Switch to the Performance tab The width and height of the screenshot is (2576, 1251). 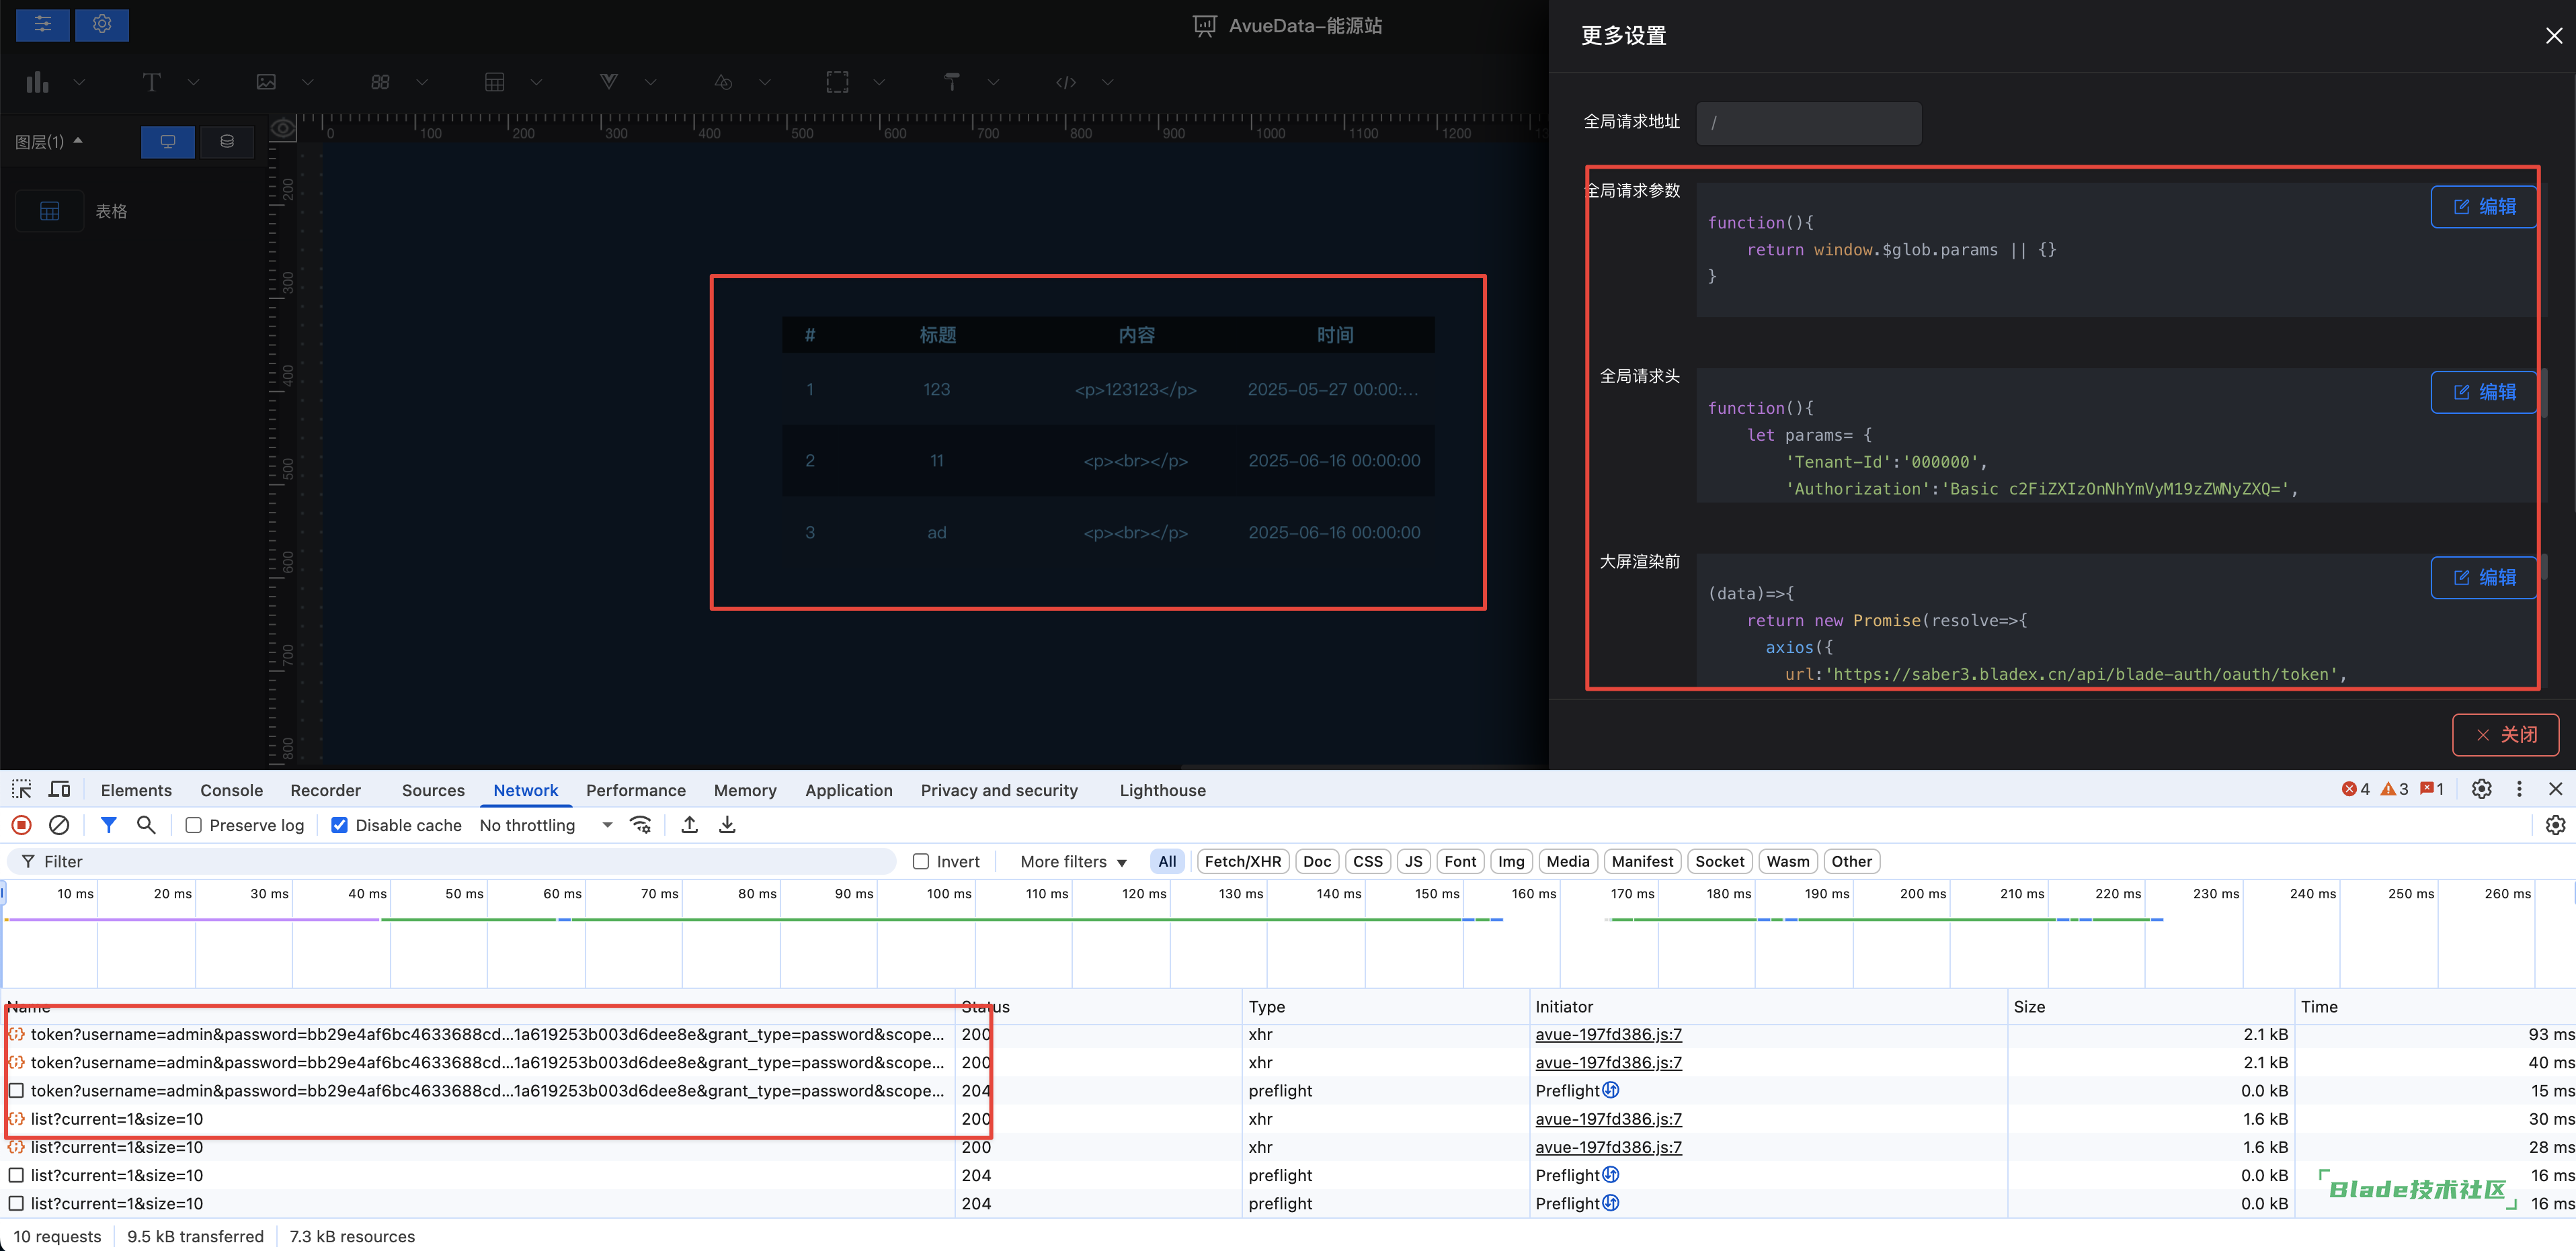(636, 790)
